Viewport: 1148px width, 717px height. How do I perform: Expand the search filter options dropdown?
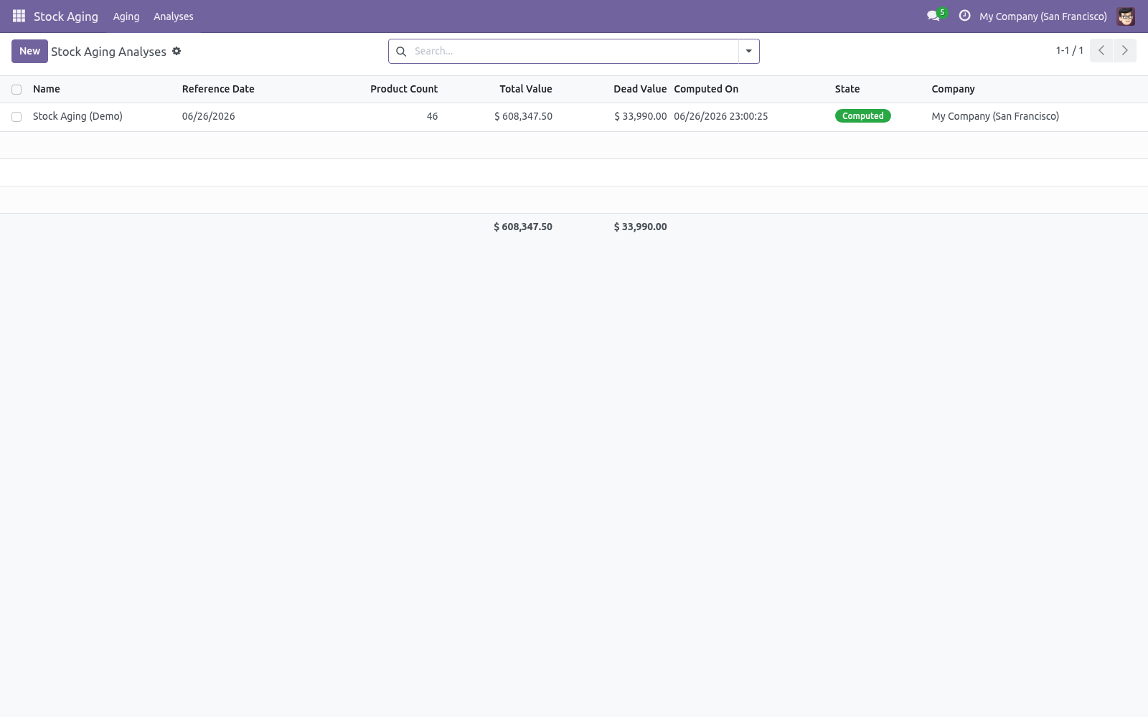(748, 51)
